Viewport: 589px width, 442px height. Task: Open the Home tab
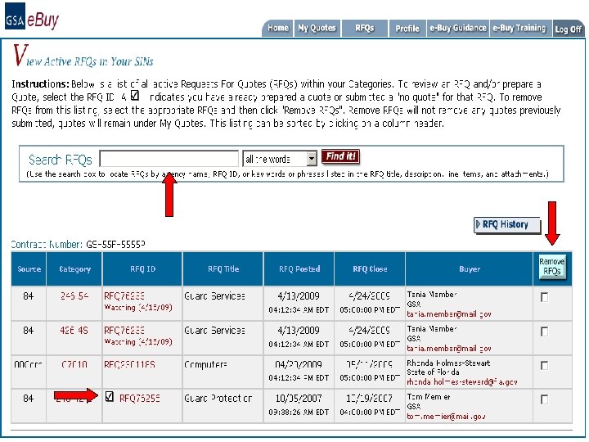[278, 28]
